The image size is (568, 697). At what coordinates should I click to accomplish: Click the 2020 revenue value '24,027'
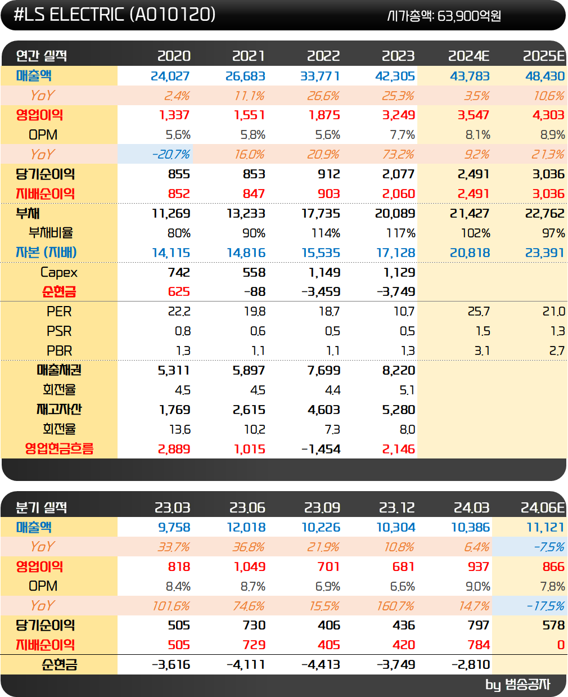[x=170, y=76]
